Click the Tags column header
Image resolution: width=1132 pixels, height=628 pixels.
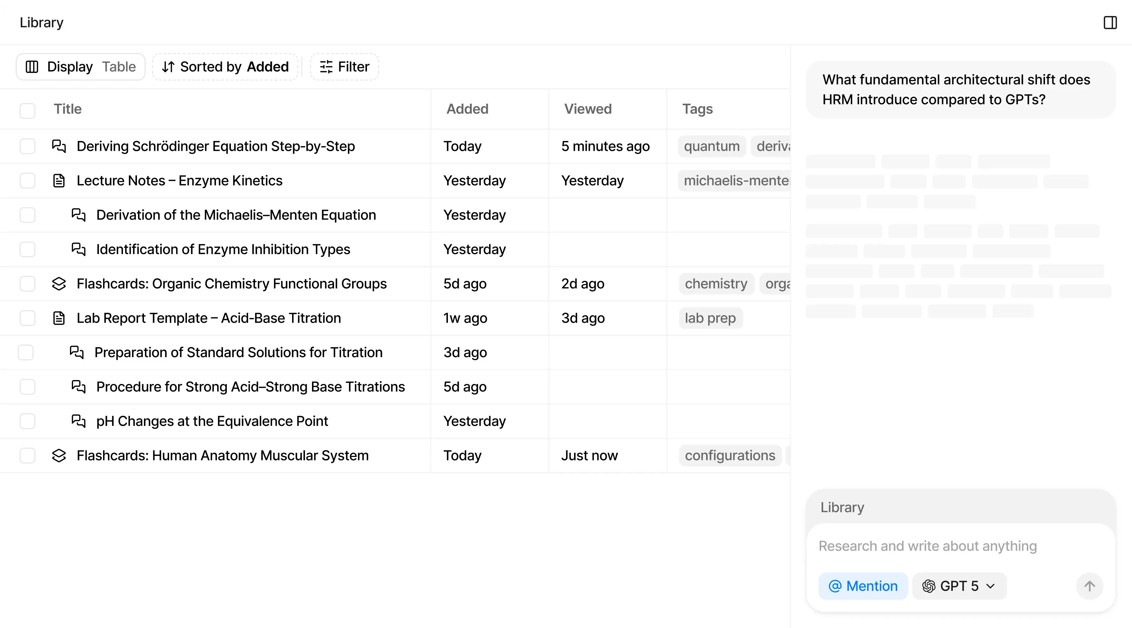click(x=697, y=109)
